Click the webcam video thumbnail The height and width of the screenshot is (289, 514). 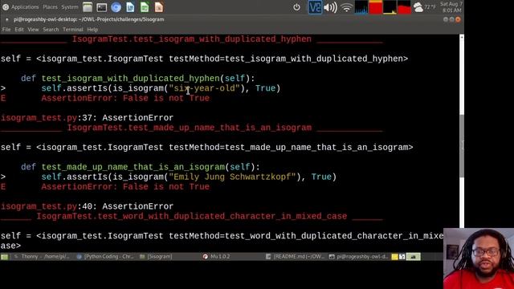pyautogui.click(x=479, y=258)
